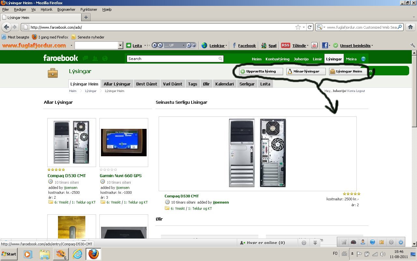
Task: Open the search engine selector dropdown
Action: click(x=324, y=27)
